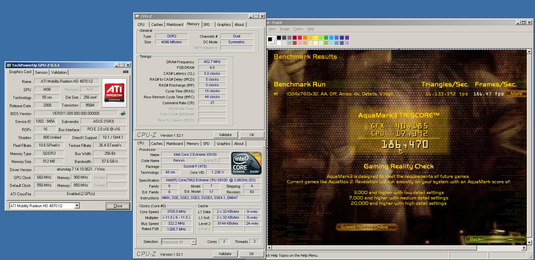The height and width of the screenshot is (260, 535).
Task: Open the Colors menu in Paint
Action: 298,29
